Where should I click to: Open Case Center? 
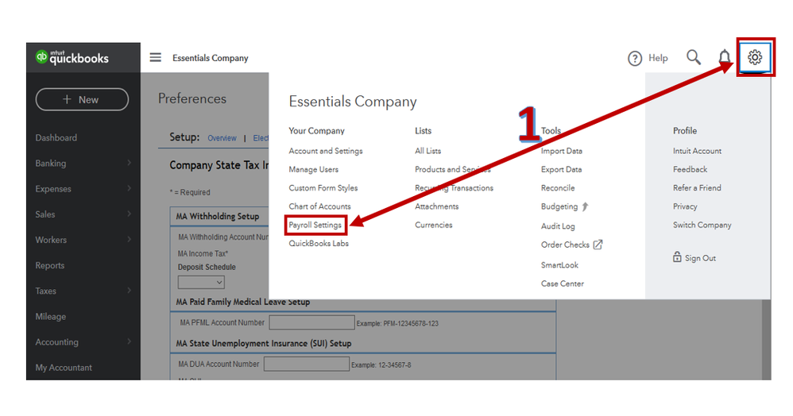[563, 283]
